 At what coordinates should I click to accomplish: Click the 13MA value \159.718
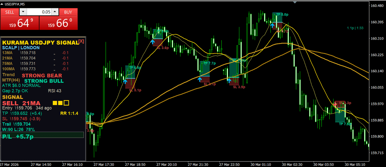point(28,53)
